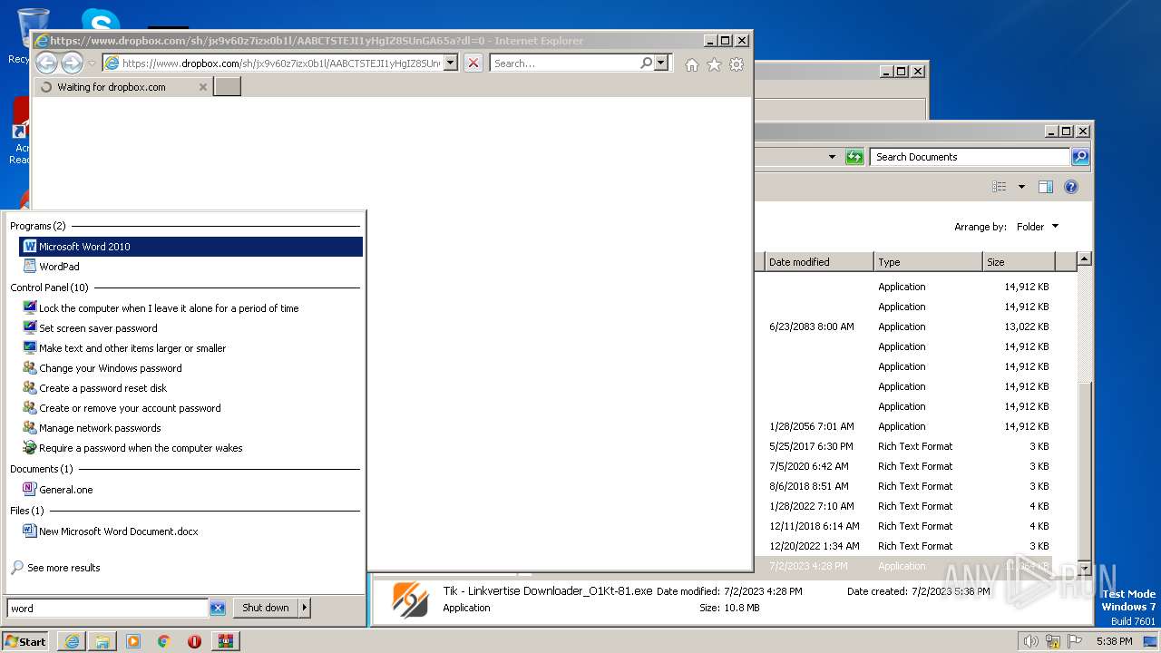Click the Search Documents magnifier button
This screenshot has width=1161, height=653.
[x=1079, y=157]
